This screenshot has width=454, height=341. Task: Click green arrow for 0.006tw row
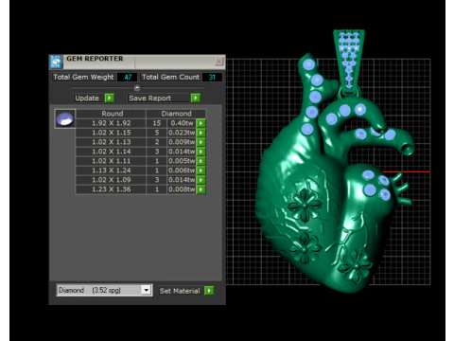(x=201, y=170)
